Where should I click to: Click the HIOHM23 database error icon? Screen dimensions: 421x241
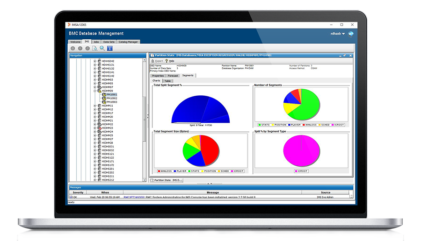(x=99, y=128)
